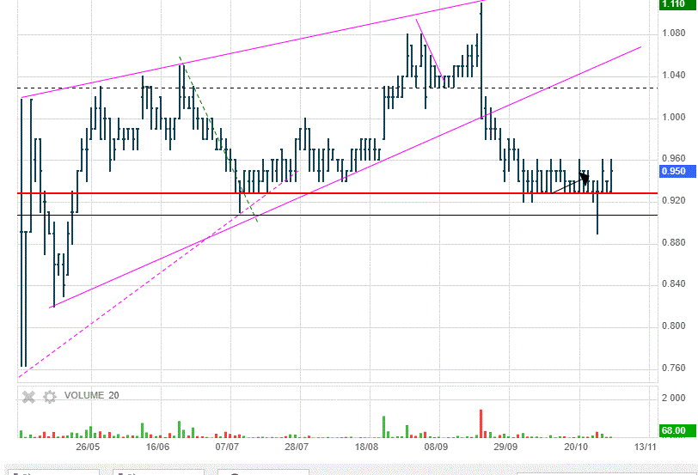The width and height of the screenshot is (698, 475).
Task: Click the 0.920 price axis label
Action: pyautogui.click(x=674, y=201)
